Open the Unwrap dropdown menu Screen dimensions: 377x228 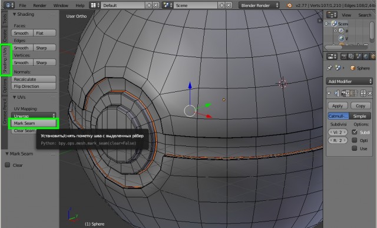34,116
